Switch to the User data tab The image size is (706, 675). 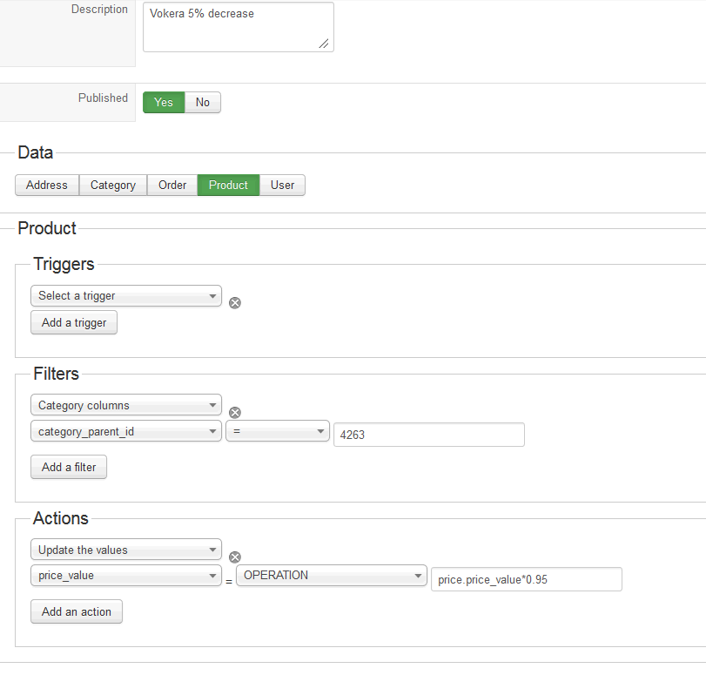(x=283, y=186)
